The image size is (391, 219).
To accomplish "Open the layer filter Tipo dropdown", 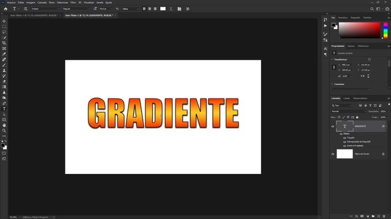I will coord(342,105).
